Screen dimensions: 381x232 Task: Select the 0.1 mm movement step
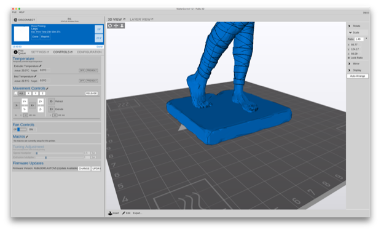(x=16, y=115)
